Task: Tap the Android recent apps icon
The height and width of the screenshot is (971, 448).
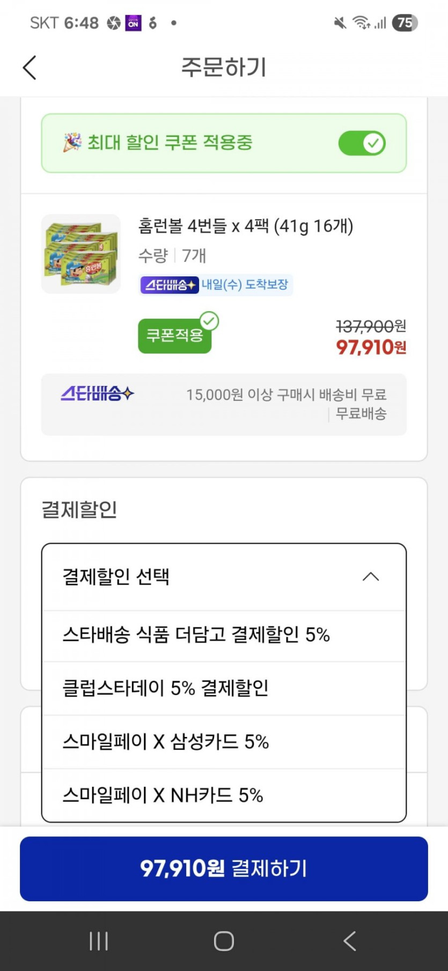Action: coord(99,940)
